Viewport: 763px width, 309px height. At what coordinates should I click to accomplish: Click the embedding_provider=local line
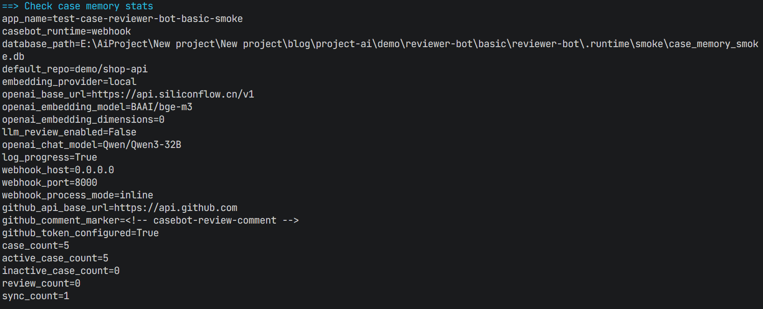69,82
